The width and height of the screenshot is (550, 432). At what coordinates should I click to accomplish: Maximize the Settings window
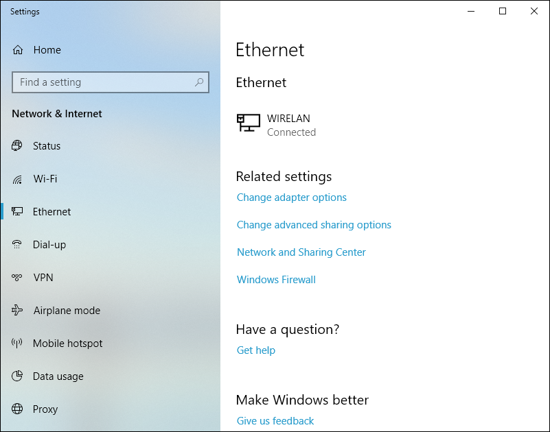[x=503, y=11]
